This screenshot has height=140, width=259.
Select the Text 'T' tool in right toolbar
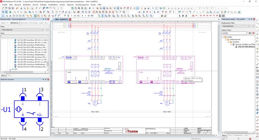(x=257, y=106)
